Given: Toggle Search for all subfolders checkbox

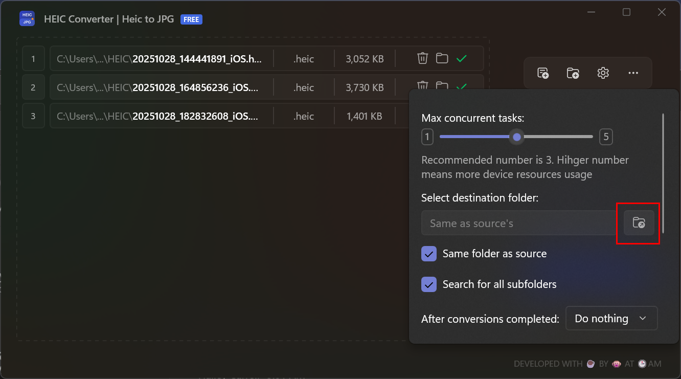Looking at the screenshot, I should tap(429, 284).
